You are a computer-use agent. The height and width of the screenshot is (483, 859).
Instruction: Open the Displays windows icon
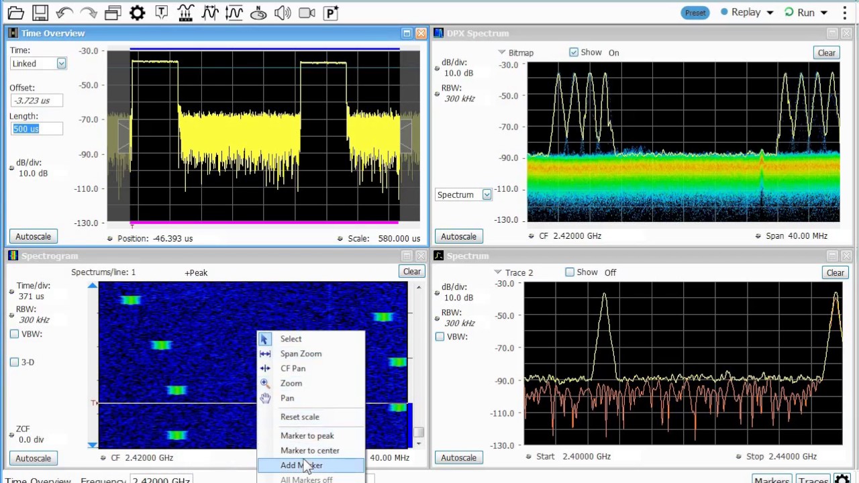(x=113, y=12)
